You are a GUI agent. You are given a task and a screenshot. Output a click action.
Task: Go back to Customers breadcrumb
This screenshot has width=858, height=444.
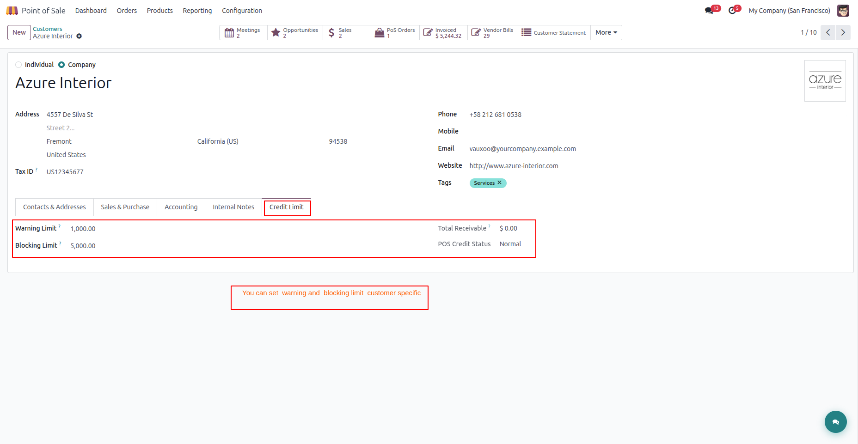click(48, 29)
